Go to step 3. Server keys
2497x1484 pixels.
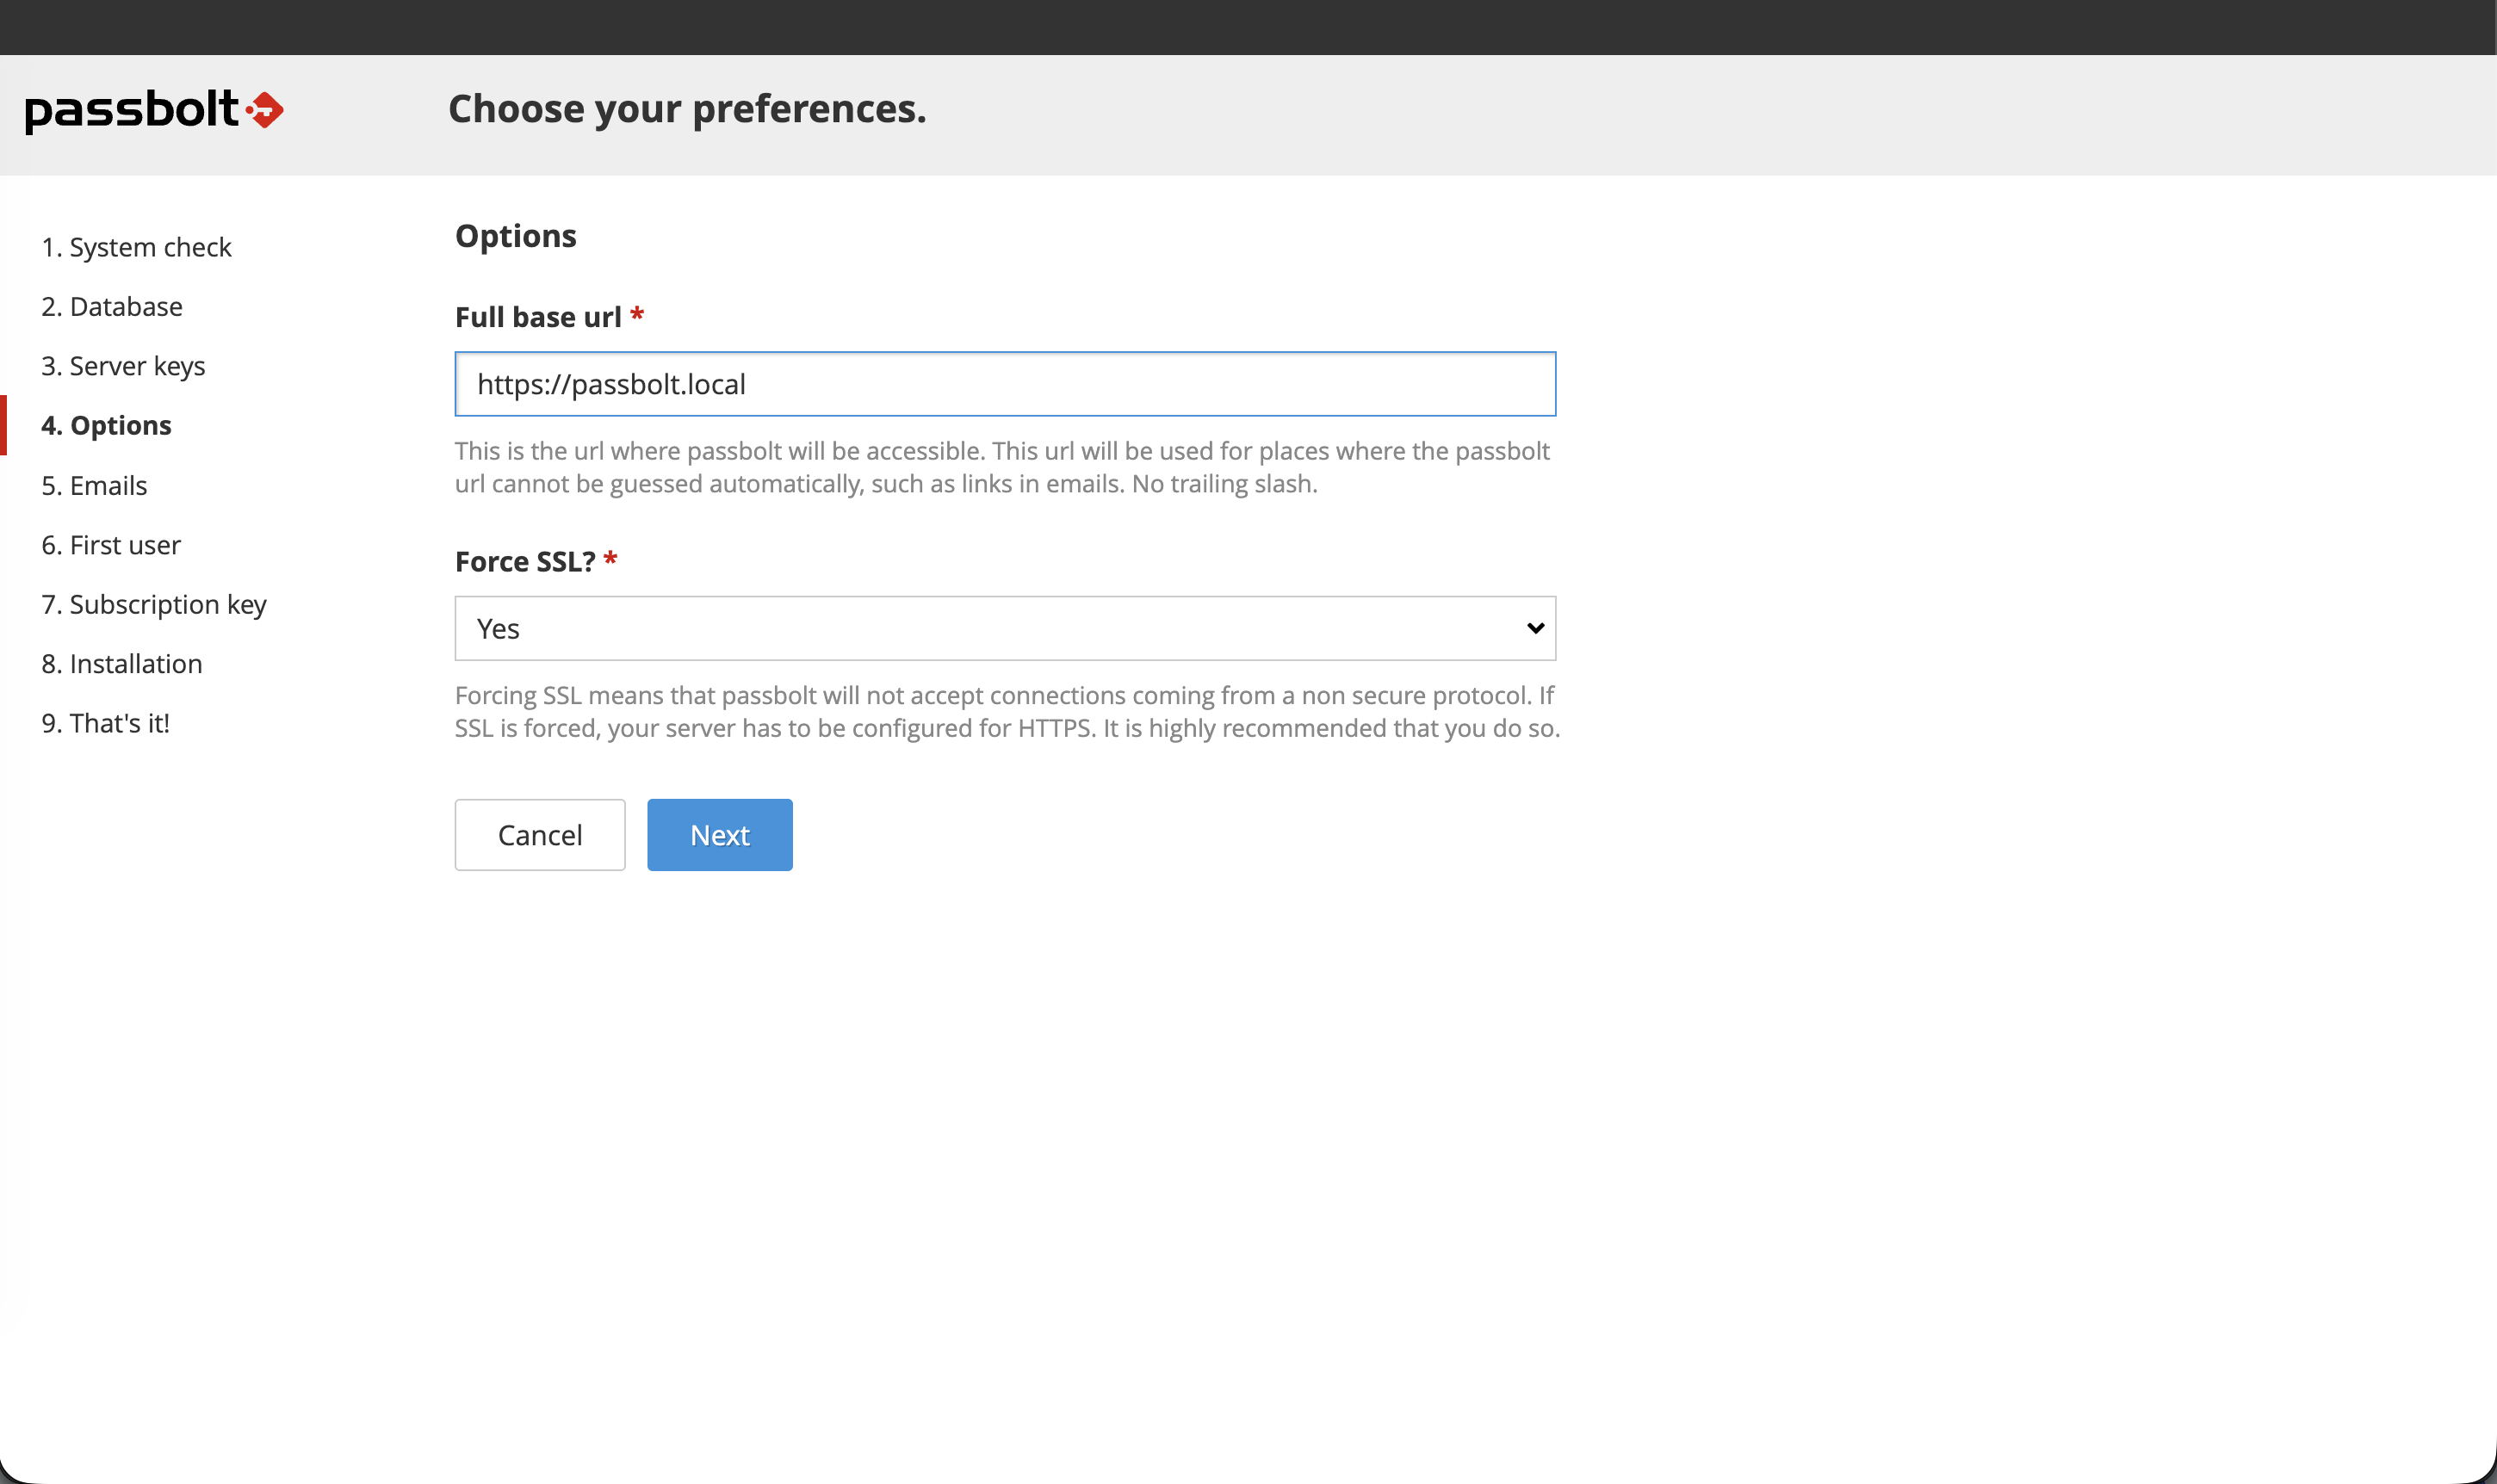point(123,366)
